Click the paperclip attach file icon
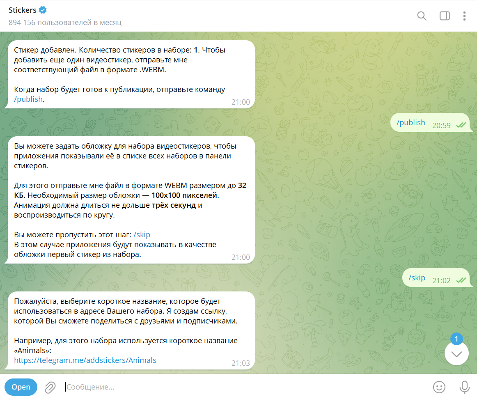Image resolution: width=477 pixels, height=399 pixels. point(50,387)
